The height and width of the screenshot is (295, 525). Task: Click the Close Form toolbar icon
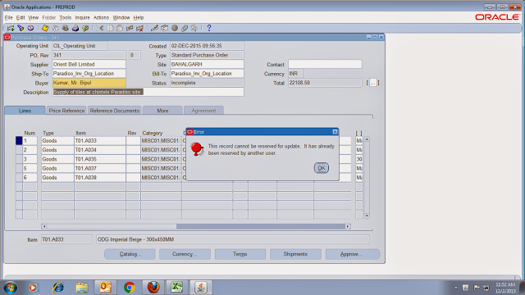click(85, 28)
